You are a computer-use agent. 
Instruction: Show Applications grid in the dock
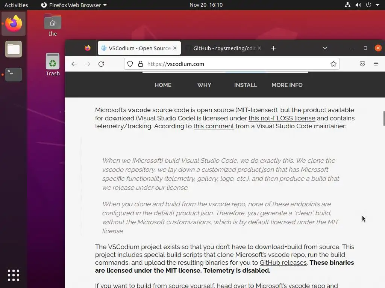[14, 275]
